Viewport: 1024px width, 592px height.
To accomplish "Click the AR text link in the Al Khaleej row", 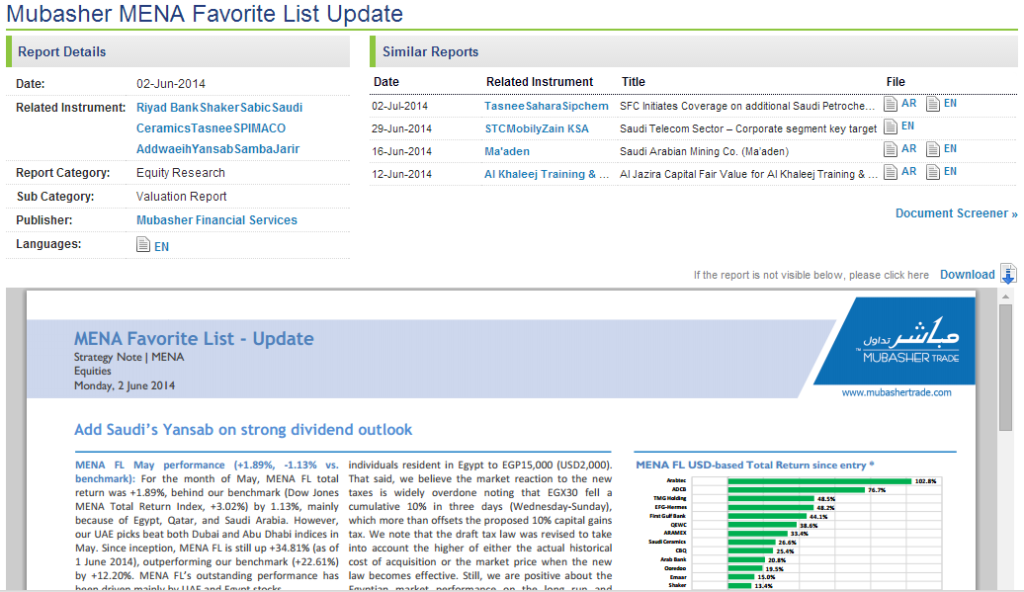I will (x=908, y=172).
